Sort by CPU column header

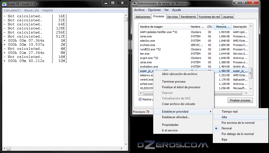coord(210,27)
